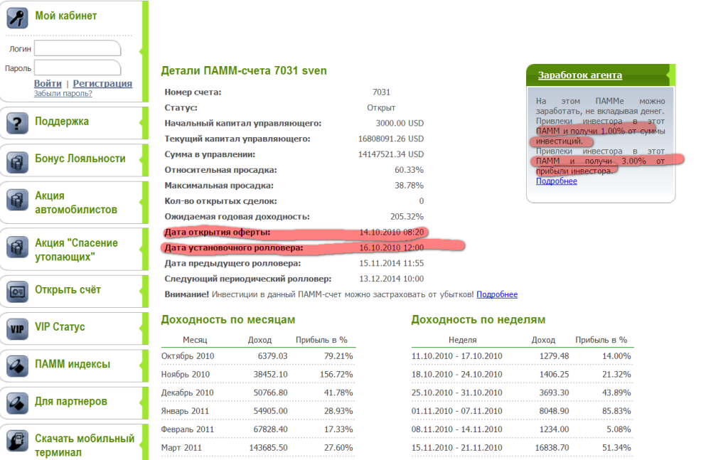Open the Заработок агента header link

580,75
